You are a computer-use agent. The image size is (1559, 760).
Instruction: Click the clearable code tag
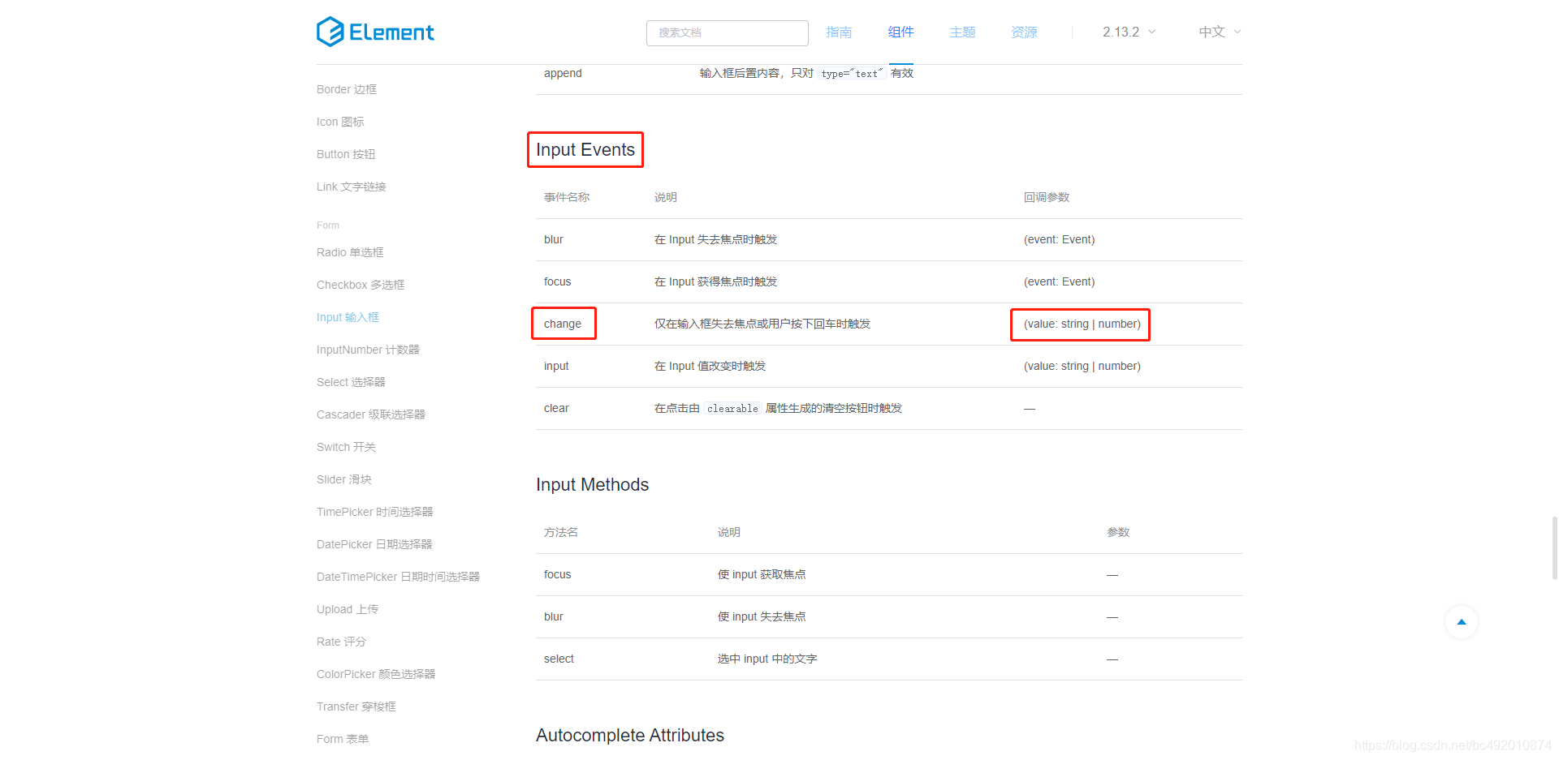point(732,409)
